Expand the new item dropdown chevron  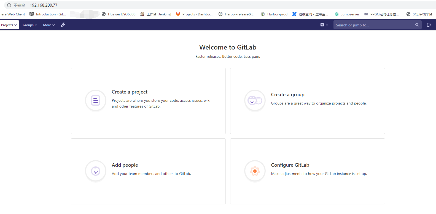327,25
